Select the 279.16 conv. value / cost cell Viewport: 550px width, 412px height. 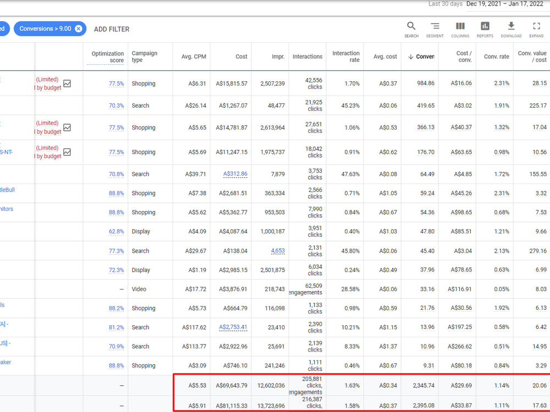tap(538, 251)
